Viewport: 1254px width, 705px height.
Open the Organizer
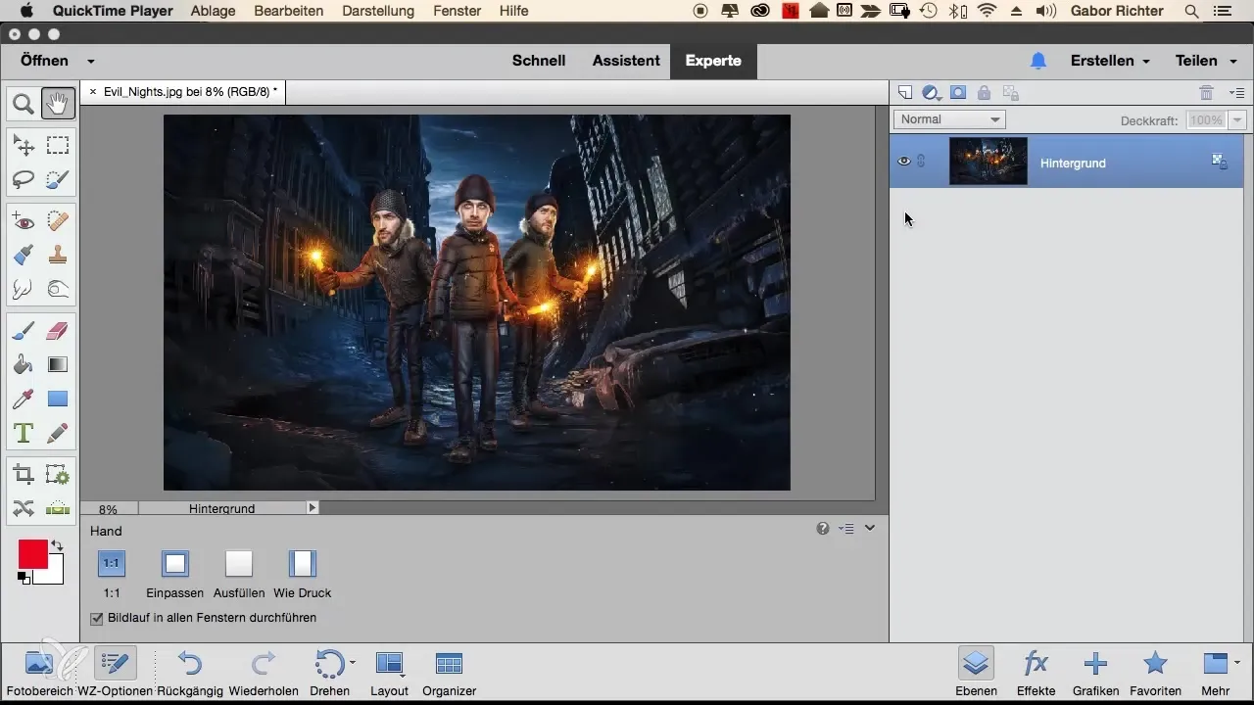point(450,673)
